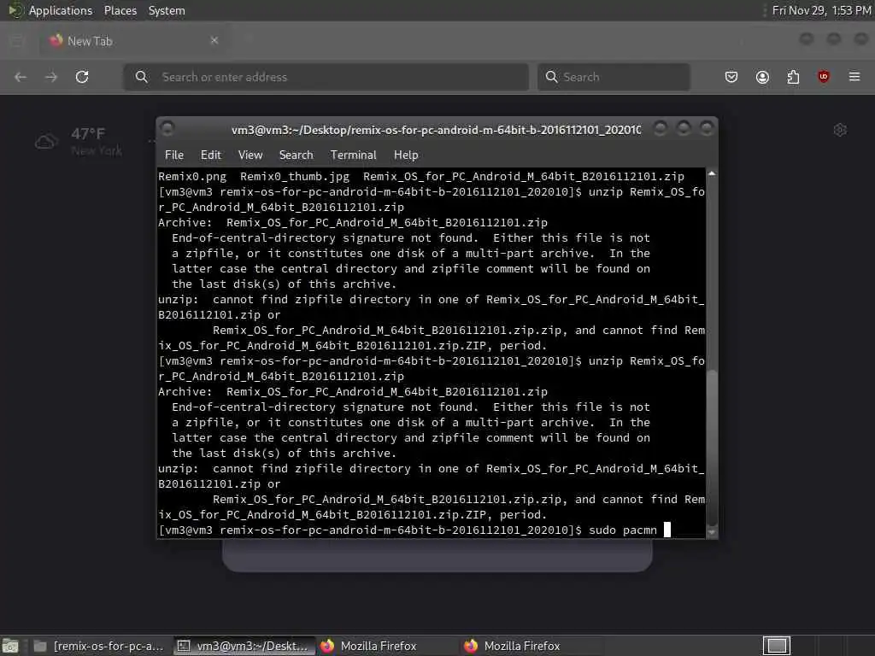875x656 pixels.
Task: Open the Pocket icon in Firefox toolbar
Action: coord(731,77)
